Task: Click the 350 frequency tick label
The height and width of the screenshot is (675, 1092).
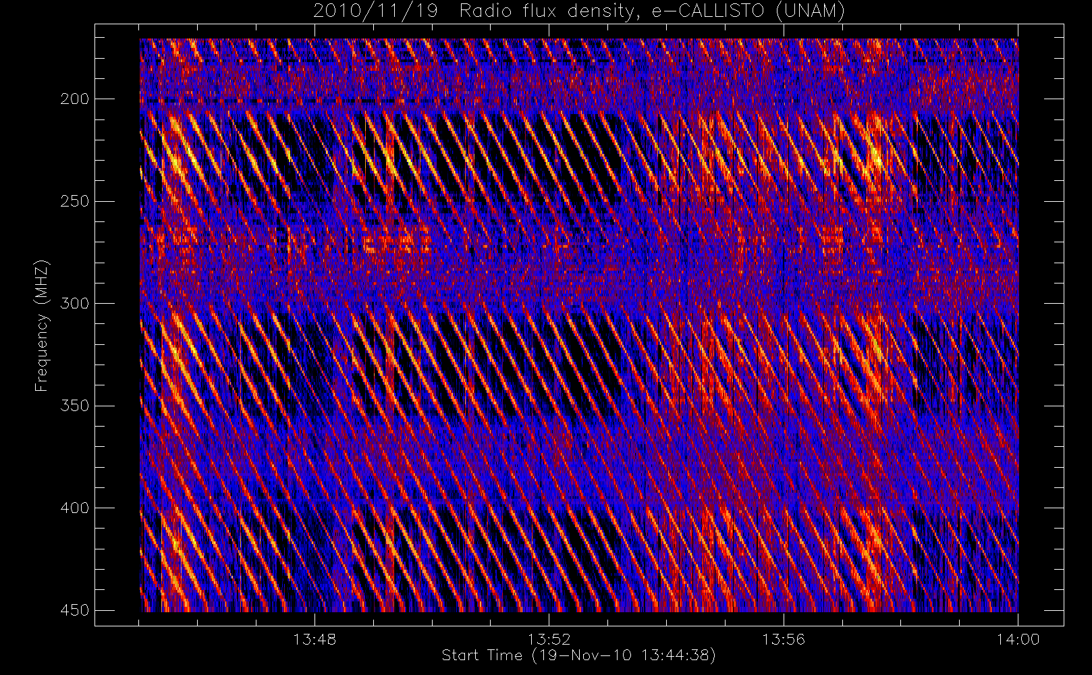Action: pos(75,406)
